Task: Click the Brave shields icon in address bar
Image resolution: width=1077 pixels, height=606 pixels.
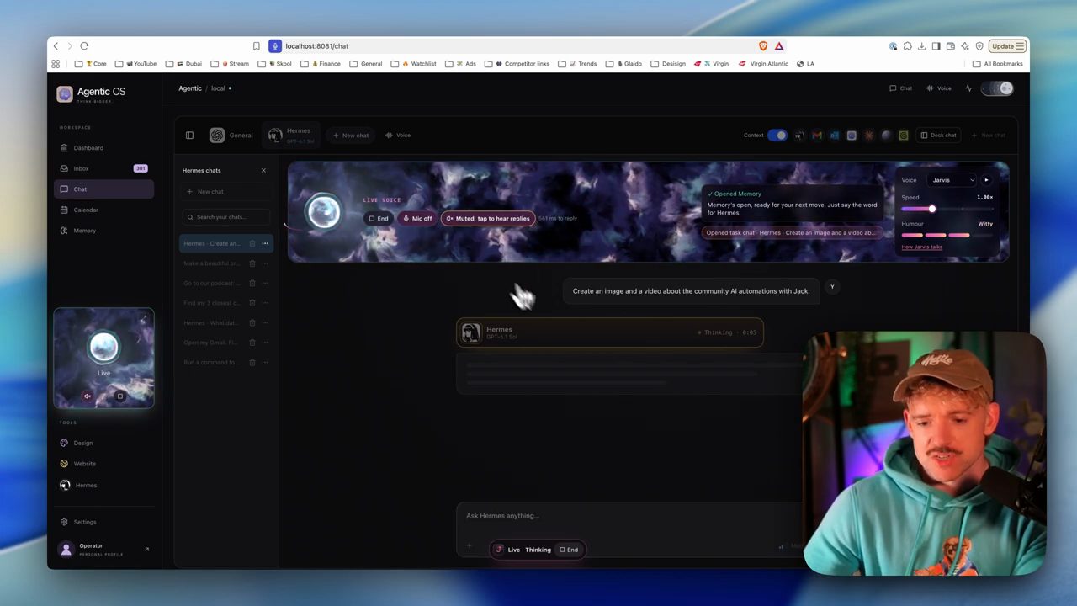Action: (763, 46)
